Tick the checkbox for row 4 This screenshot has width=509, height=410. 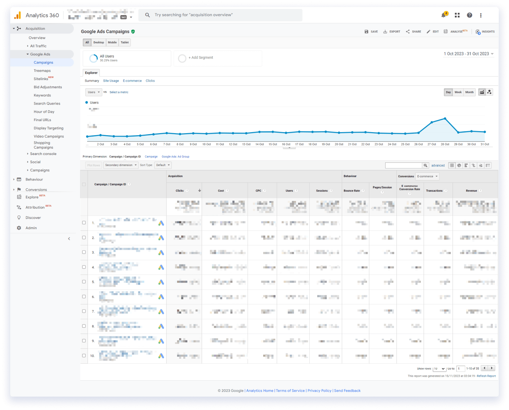[x=84, y=267]
